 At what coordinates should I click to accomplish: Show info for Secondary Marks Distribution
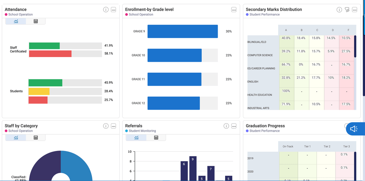339,10
